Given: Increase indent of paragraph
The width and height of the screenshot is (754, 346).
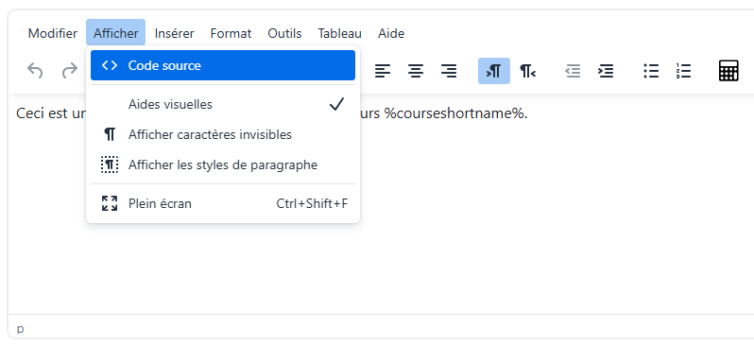Looking at the screenshot, I should click(x=606, y=71).
